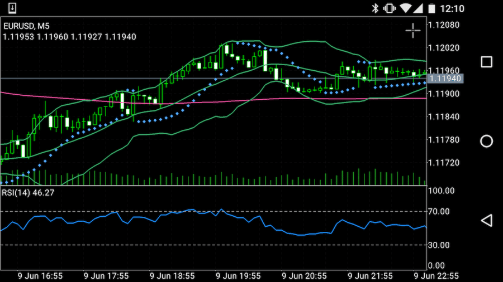Tap the 9 Jun 19:55 time label
This screenshot has width=503, height=282.
(x=238, y=276)
